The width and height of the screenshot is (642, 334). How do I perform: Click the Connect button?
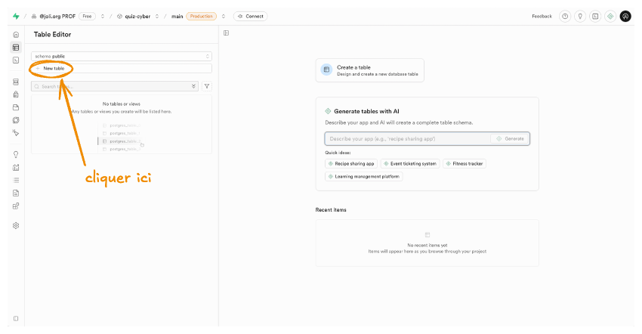tap(250, 16)
